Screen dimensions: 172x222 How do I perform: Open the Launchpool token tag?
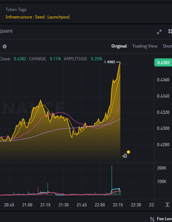pyautogui.click(x=58, y=17)
